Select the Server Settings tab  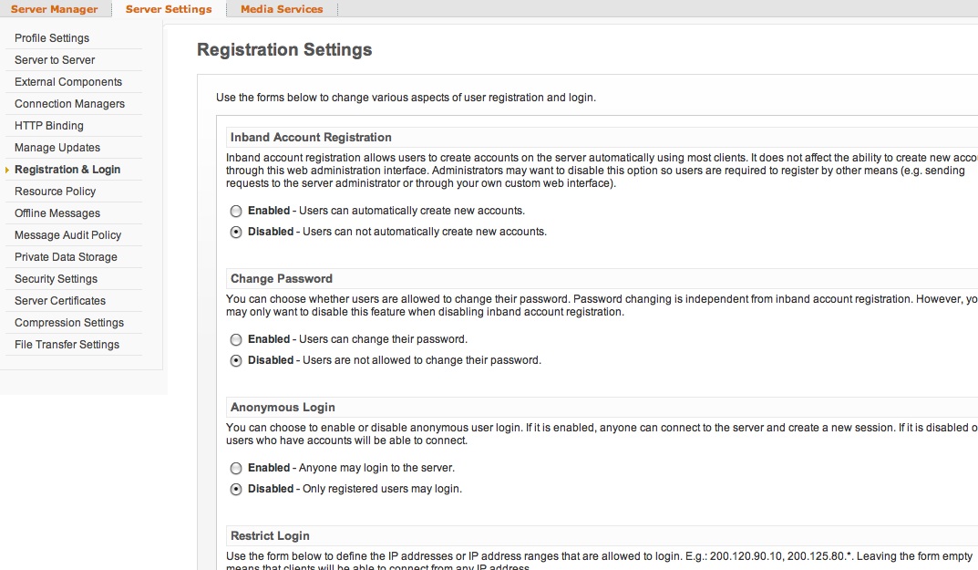click(169, 9)
